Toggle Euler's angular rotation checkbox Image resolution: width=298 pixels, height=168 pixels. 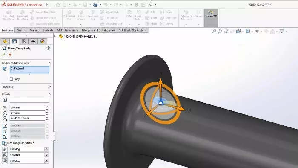3,143
